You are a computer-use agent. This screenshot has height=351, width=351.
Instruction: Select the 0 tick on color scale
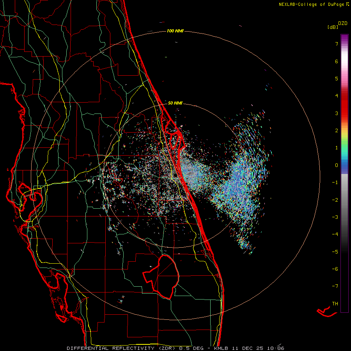pos(337,165)
